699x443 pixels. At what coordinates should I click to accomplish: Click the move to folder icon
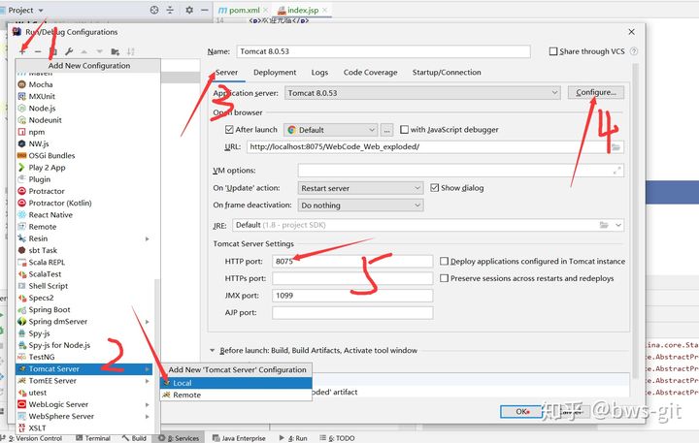pyautogui.click(x=115, y=51)
